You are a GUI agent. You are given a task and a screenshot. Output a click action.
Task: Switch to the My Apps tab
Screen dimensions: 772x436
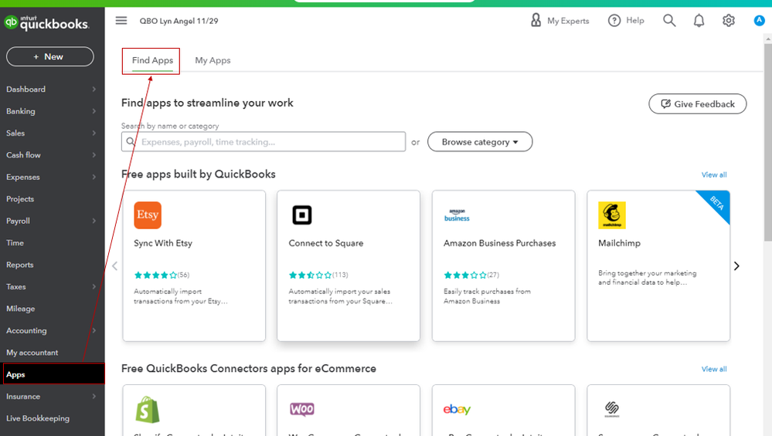213,60
